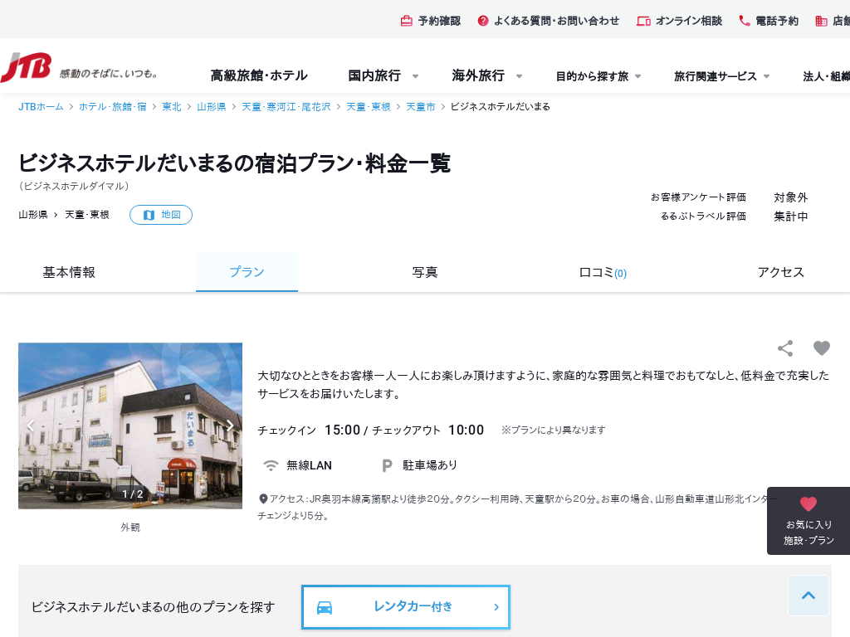Click the レンタカー付き button
This screenshot has height=637, width=850.
click(x=405, y=607)
